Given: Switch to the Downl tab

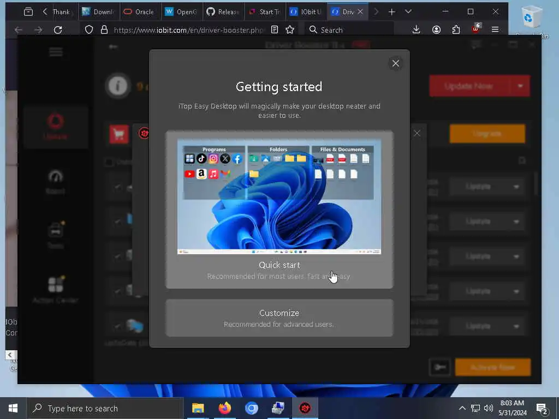Looking at the screenshot, I should [x=98, y=12].
